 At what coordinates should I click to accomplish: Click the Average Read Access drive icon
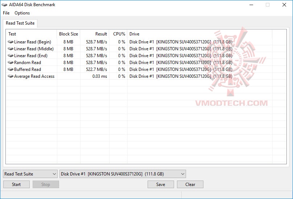(x=11, y=76)
